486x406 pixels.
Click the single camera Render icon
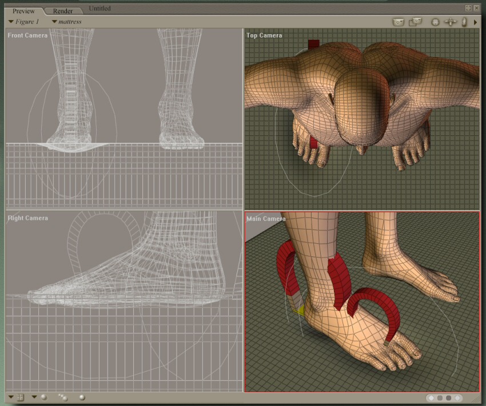point(399,22)
